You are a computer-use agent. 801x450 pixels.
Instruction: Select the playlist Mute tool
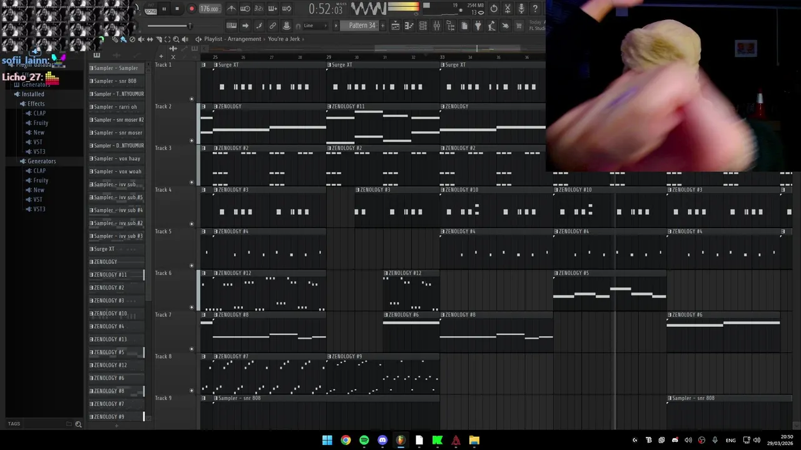[x=141, y=39]
